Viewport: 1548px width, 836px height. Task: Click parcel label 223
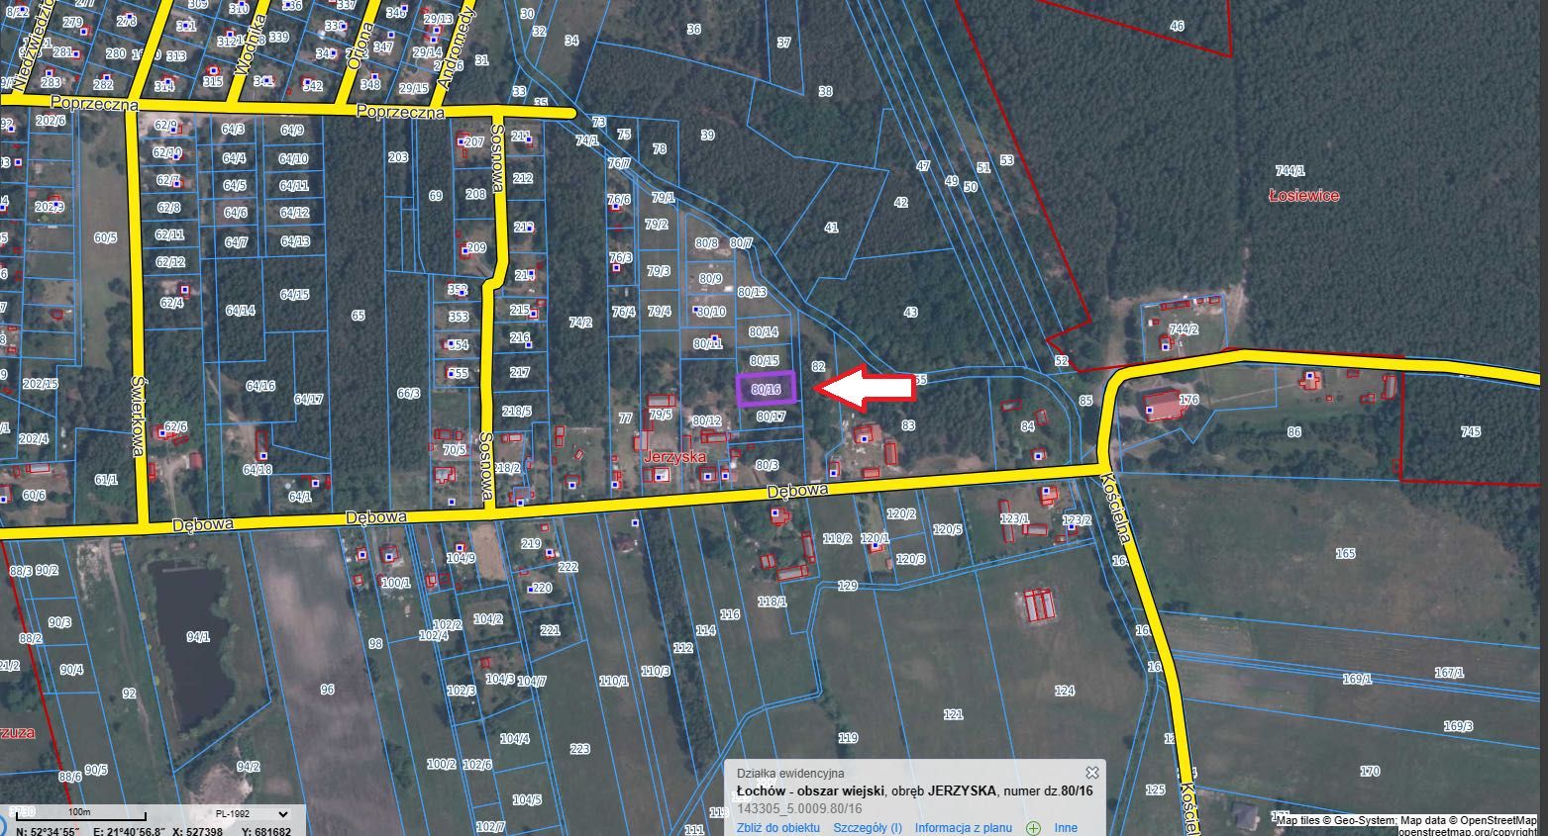[x=579, y=749]
